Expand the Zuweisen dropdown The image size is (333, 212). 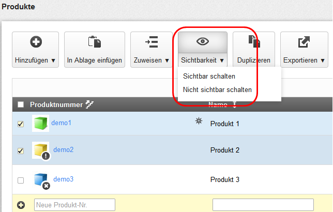click(x=152, y=50)
